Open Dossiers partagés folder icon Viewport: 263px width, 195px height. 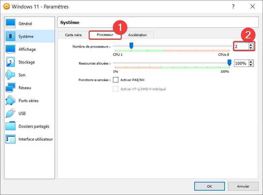10,126
